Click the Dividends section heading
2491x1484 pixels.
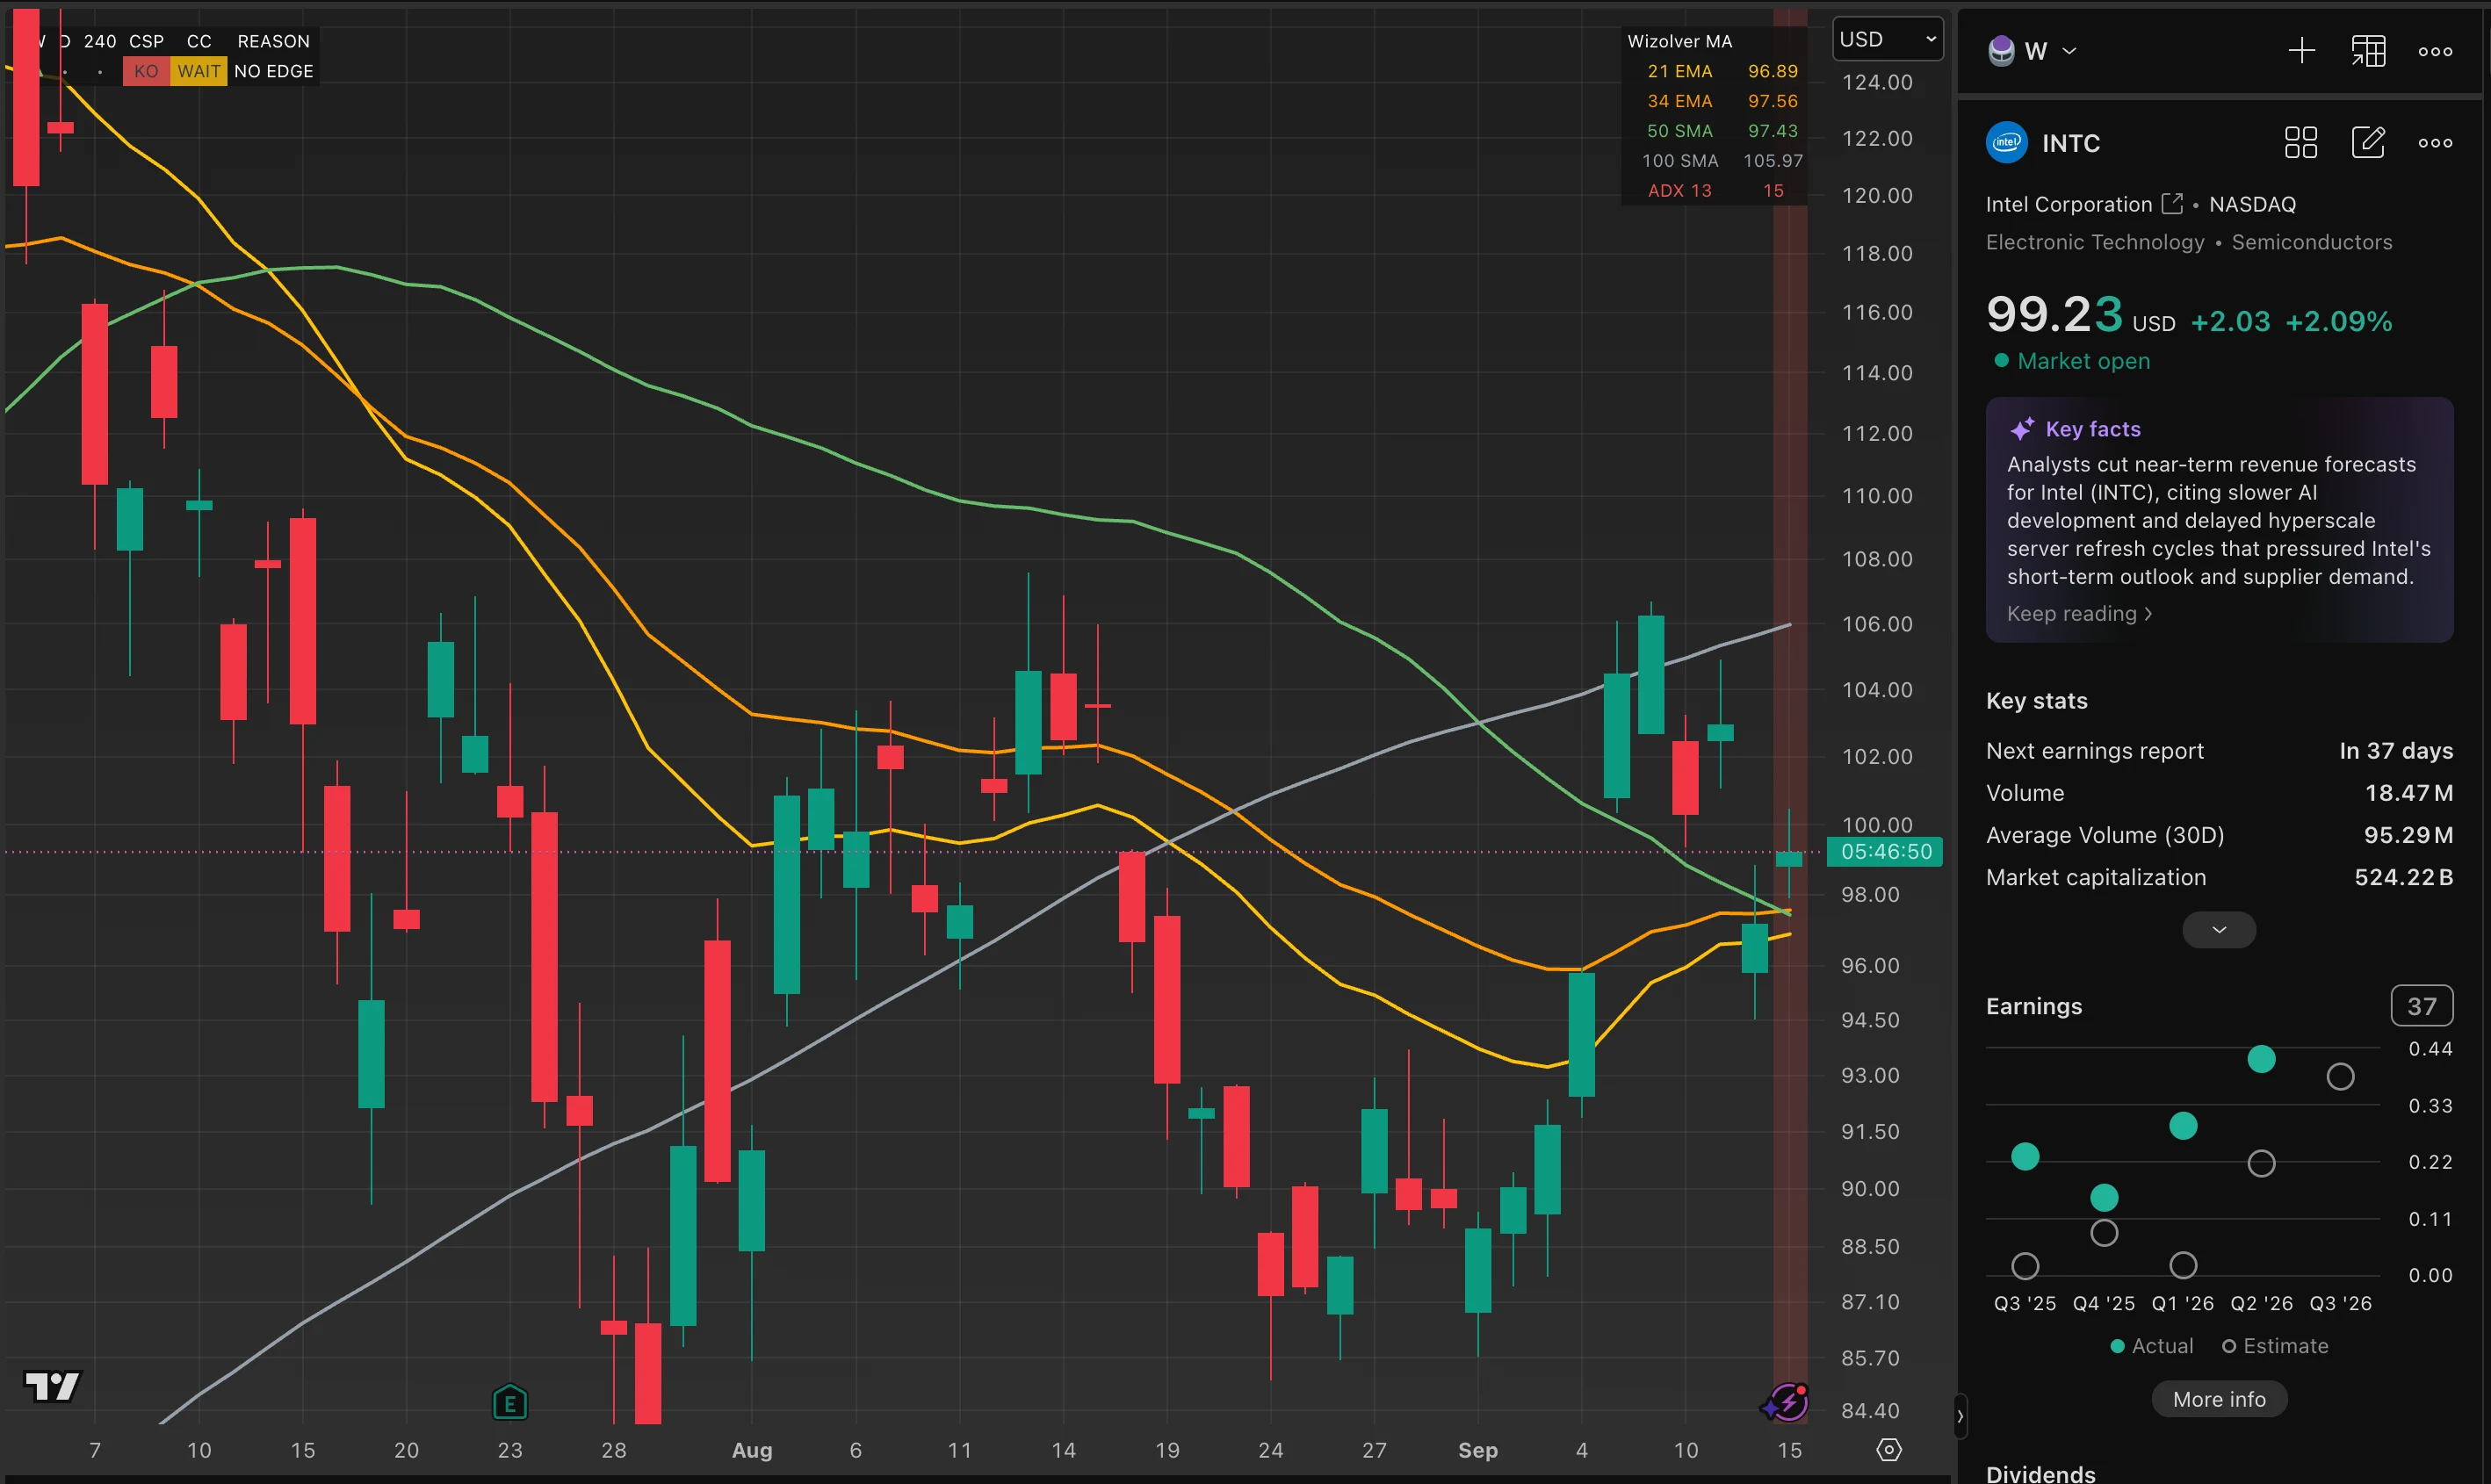click(x=2040, y=1473)
